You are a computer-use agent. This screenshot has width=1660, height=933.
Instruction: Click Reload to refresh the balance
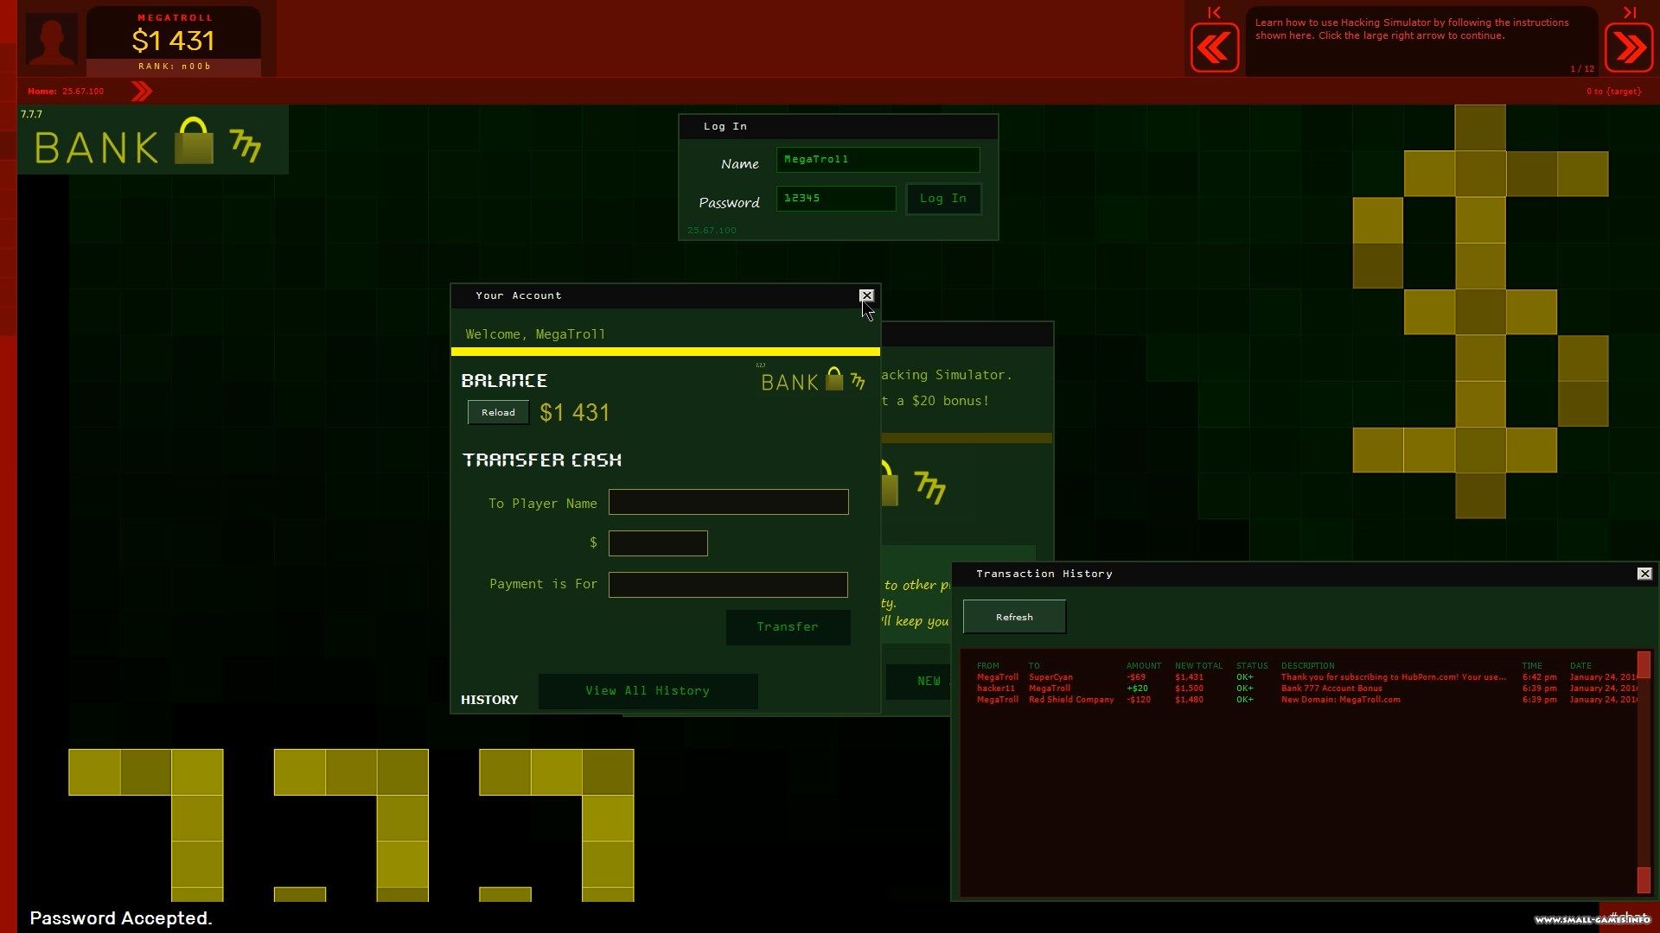point(497,412)
